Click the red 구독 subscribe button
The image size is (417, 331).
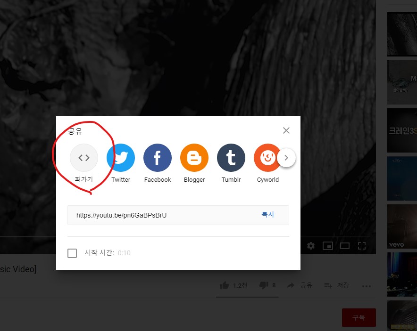(359, 317)
